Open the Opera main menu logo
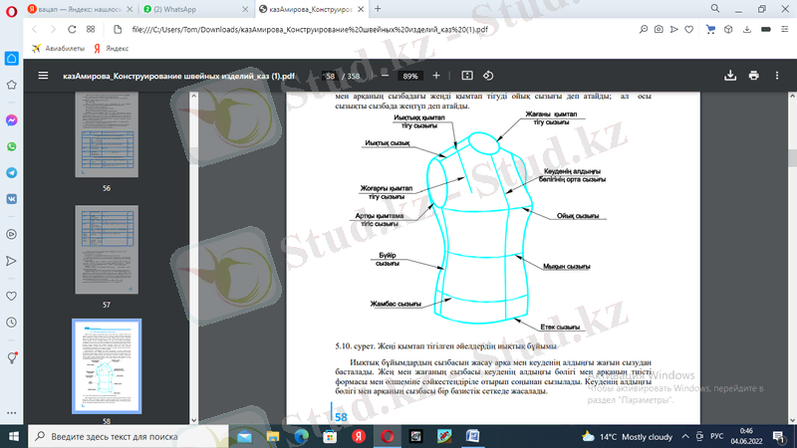 pyautogui.click(x=11, y=11)
